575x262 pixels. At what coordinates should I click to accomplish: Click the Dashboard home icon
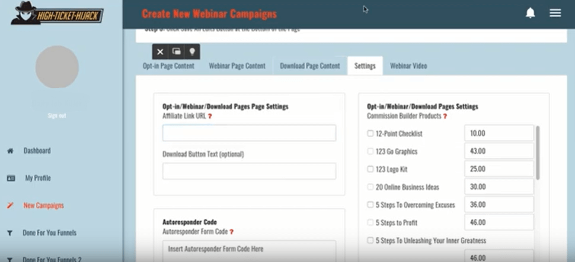(x=10, y=151)
